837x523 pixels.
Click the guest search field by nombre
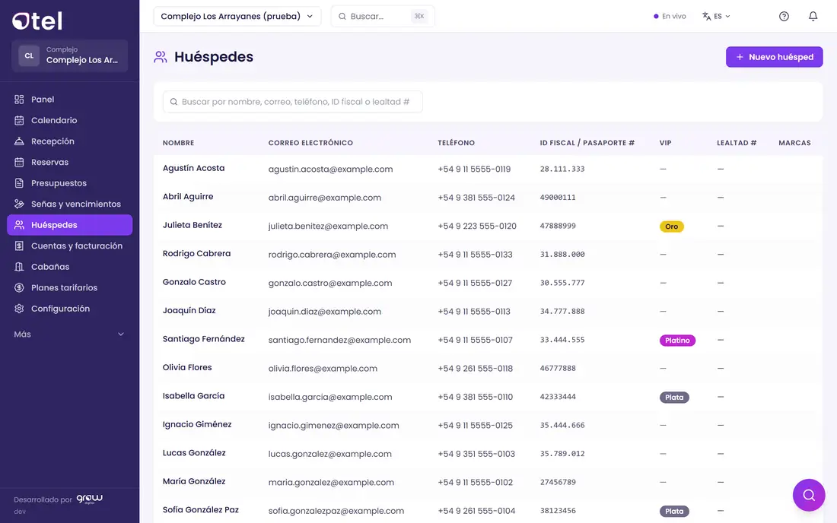(x=292, y=102)
